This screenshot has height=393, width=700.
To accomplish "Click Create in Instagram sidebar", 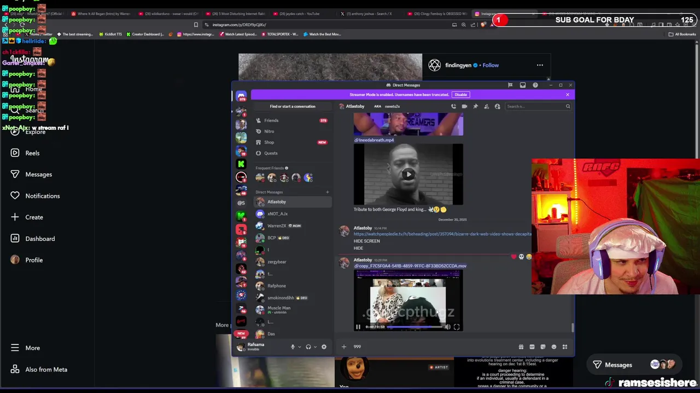I will click(x=27, y=217).
